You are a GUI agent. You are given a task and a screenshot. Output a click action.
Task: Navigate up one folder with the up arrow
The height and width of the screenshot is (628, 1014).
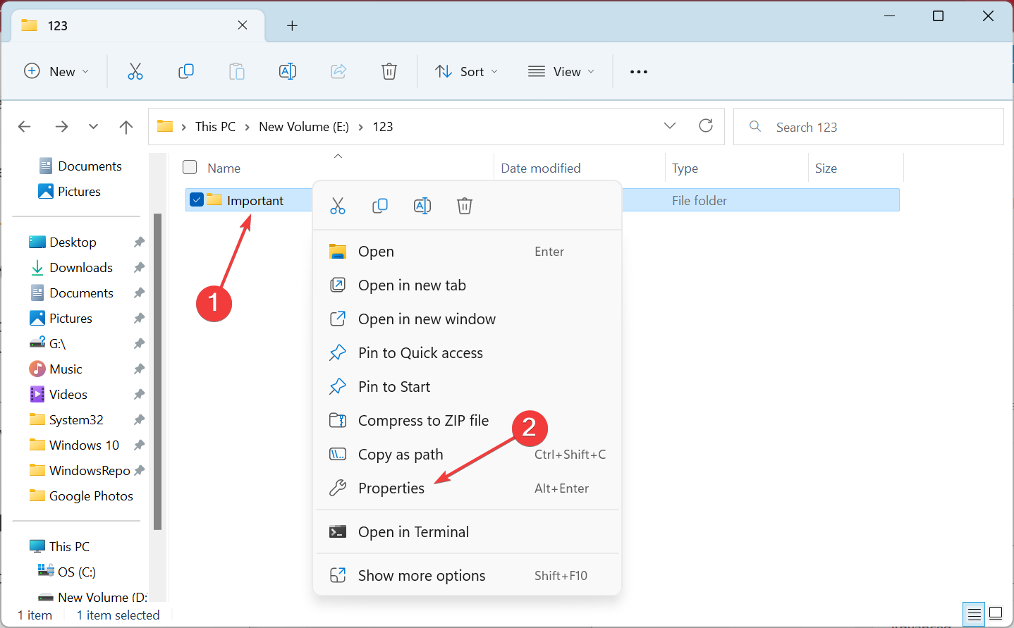(126, 127)
